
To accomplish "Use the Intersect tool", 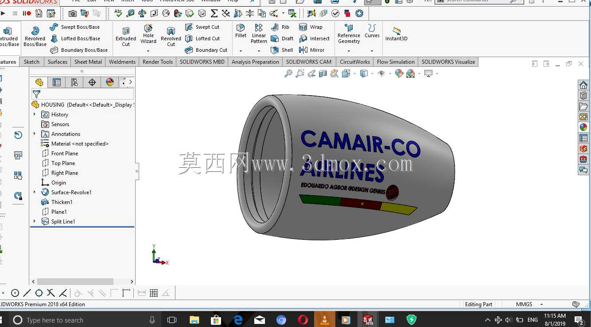I will [315, 38].
